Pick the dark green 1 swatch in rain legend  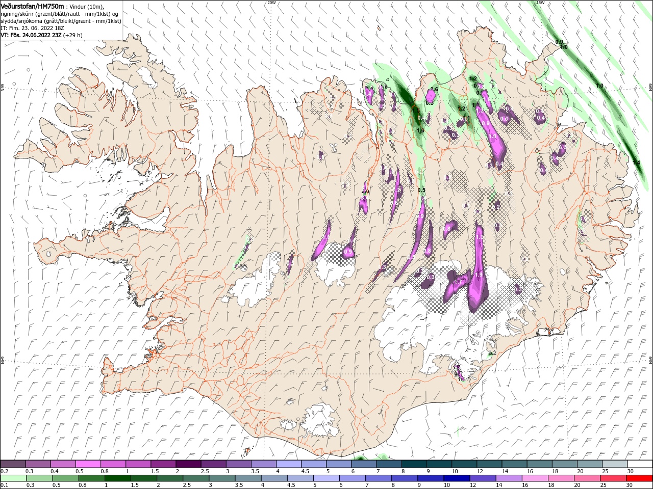117,478
